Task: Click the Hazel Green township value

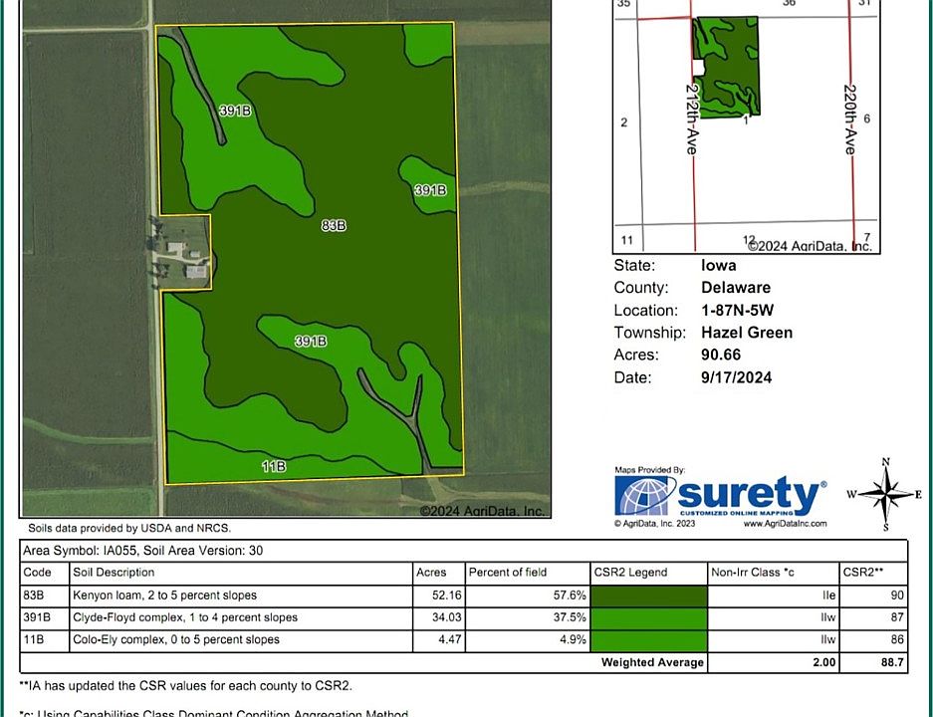Action: point(747,333)
